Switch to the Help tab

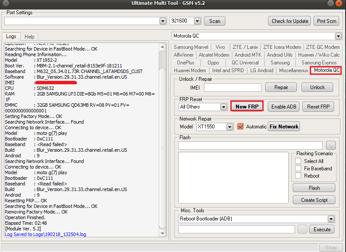click(29, 37)
